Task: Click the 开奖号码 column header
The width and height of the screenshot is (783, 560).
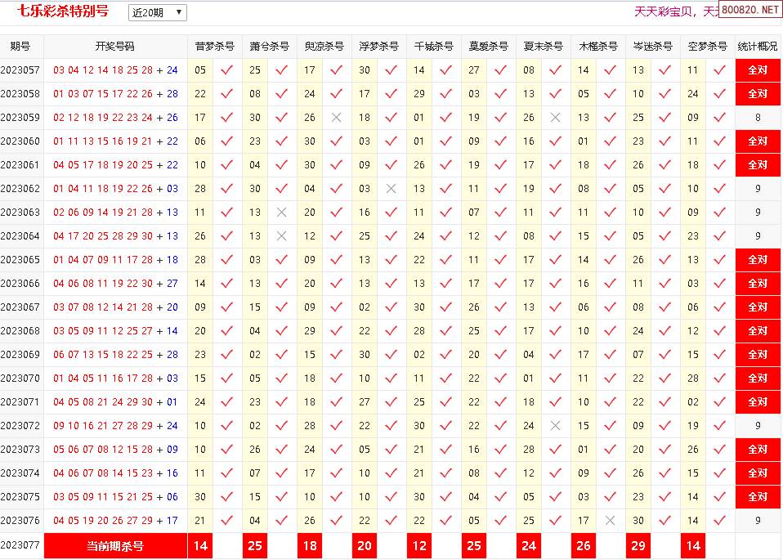Action: click(x=115, y=47)
